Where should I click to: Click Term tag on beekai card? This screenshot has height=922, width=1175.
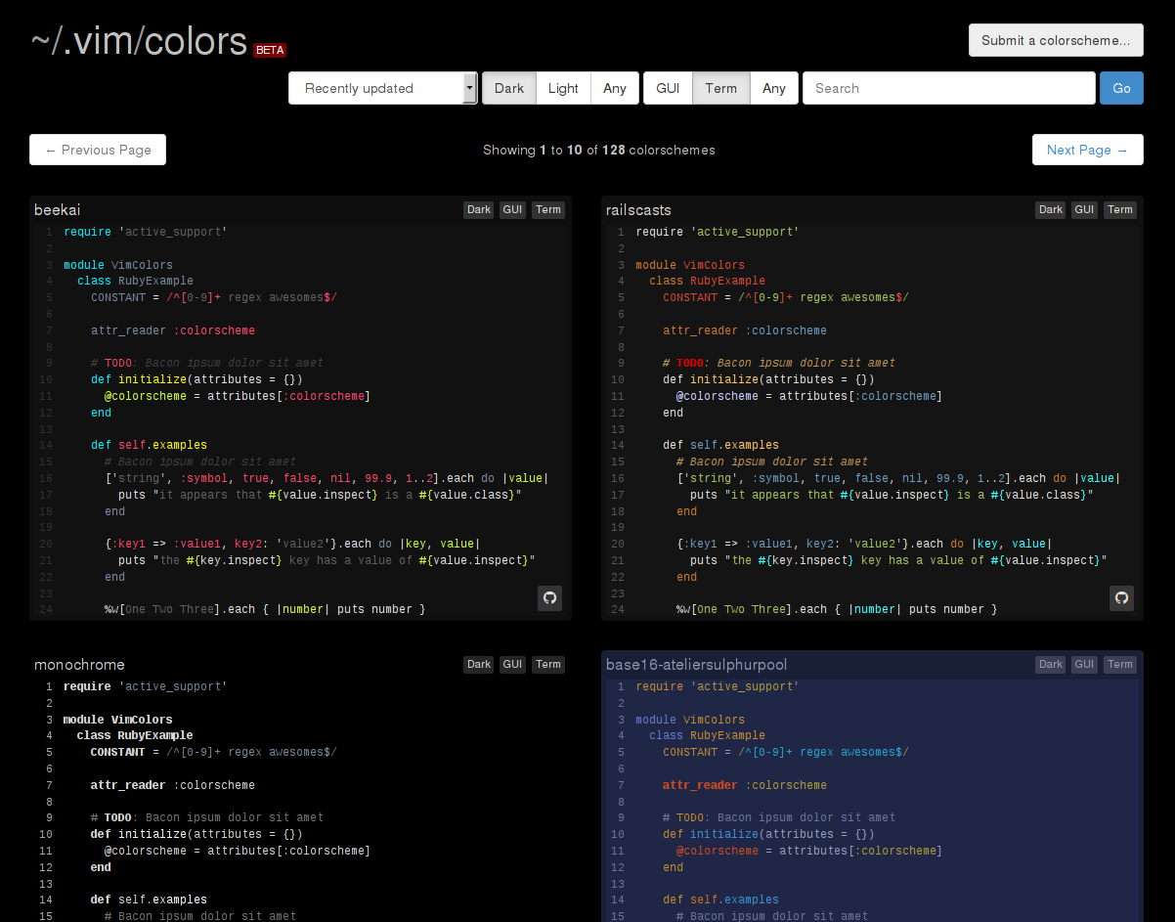point(548,209)
